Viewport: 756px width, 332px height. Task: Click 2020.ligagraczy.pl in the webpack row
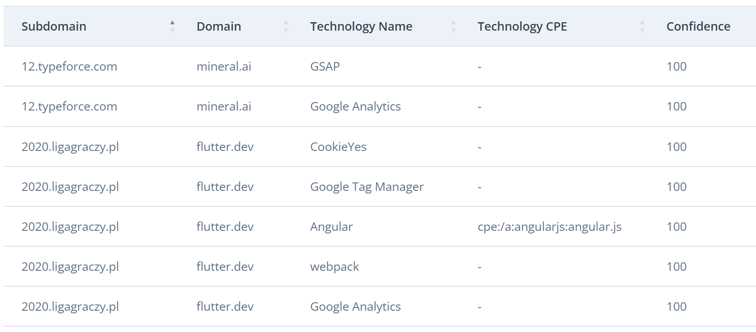pos(70,267)
